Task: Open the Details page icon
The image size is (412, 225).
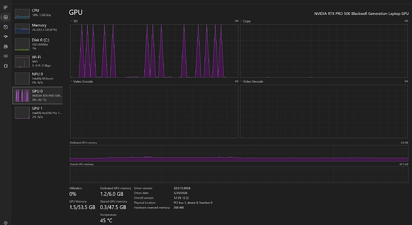Action: click(5, 56)
